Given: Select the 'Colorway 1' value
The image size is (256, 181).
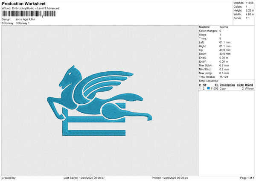Looking at the screenshot, I should [23, 23].
